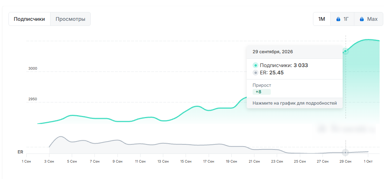Click the ER axis label
Viewport: 384px width, 179px height.
click(x=20, y=152)
